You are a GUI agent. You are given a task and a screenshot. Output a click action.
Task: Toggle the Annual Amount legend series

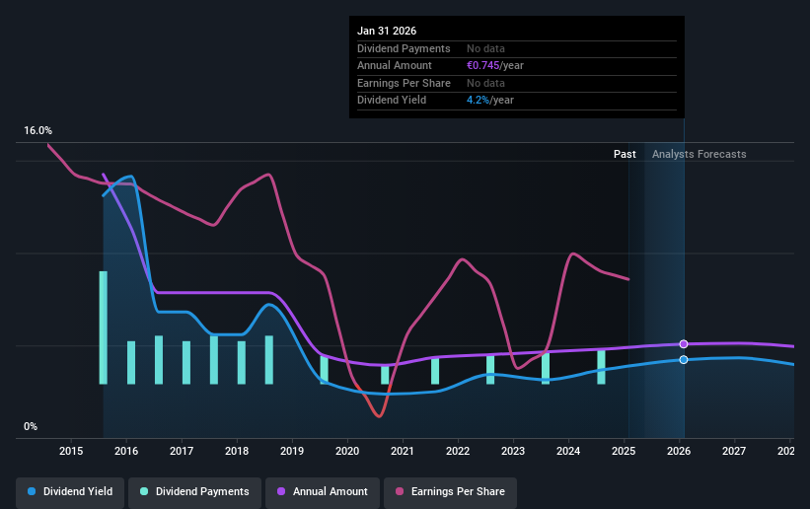(323, 492)
